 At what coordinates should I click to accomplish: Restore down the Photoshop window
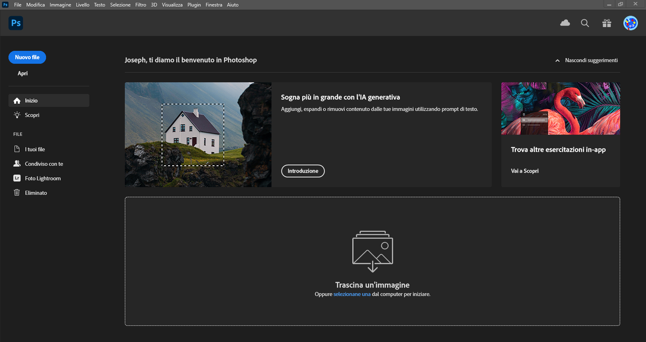pyautogui.click(x=621, y=4)
